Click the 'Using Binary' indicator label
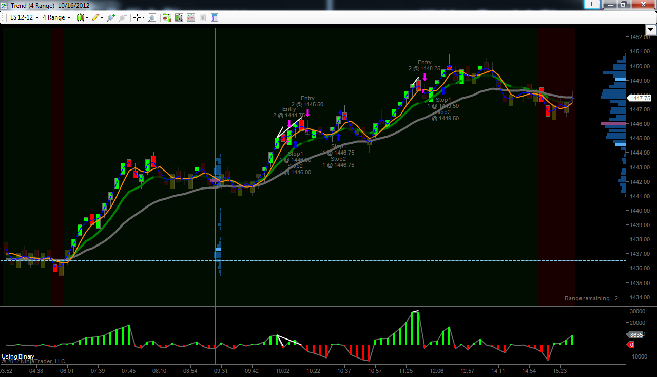The width and height of the screenshot is (657, 377). 18,356
